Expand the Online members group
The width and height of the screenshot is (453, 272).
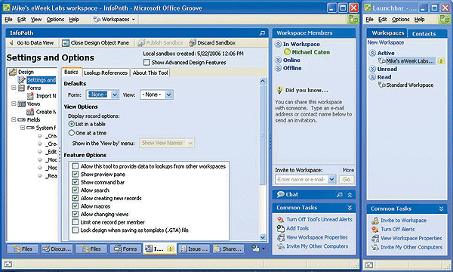[278, 60]
